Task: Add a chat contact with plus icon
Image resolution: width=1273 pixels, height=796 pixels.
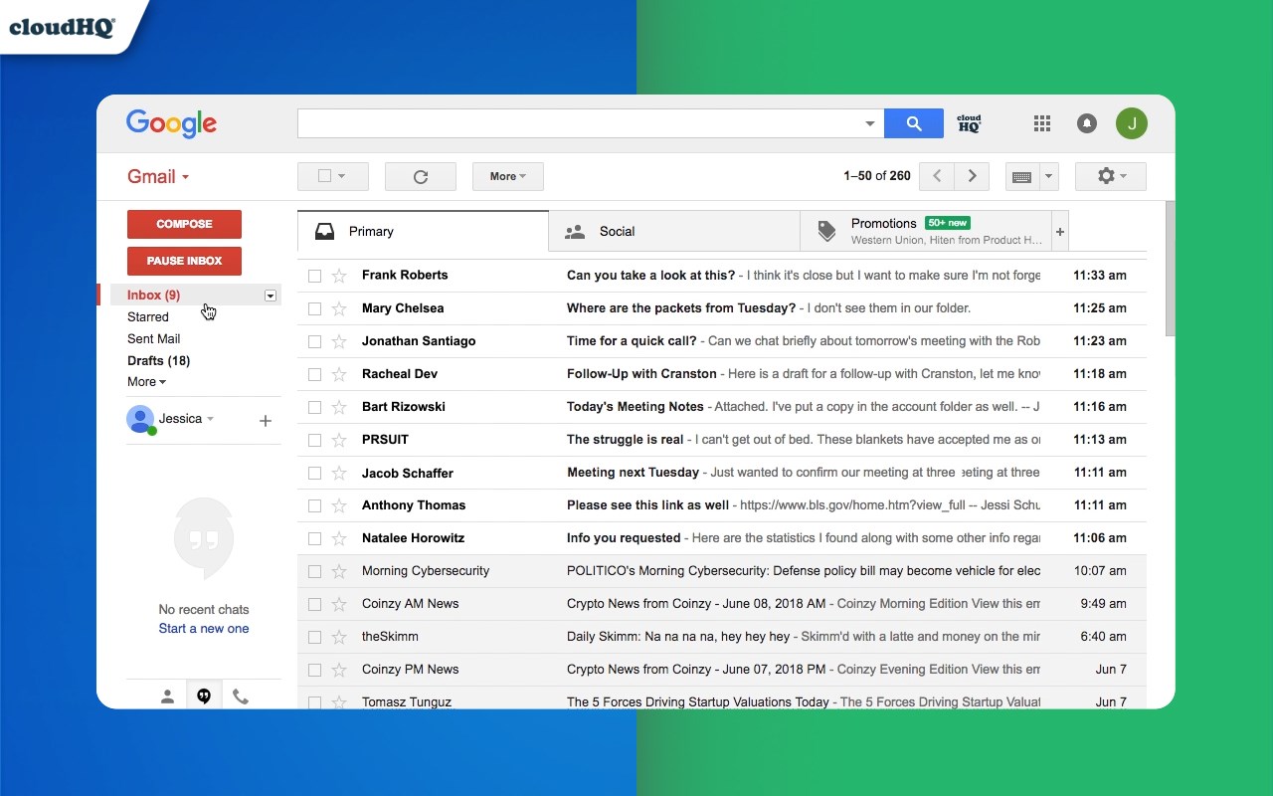Action: click(266, 421)
